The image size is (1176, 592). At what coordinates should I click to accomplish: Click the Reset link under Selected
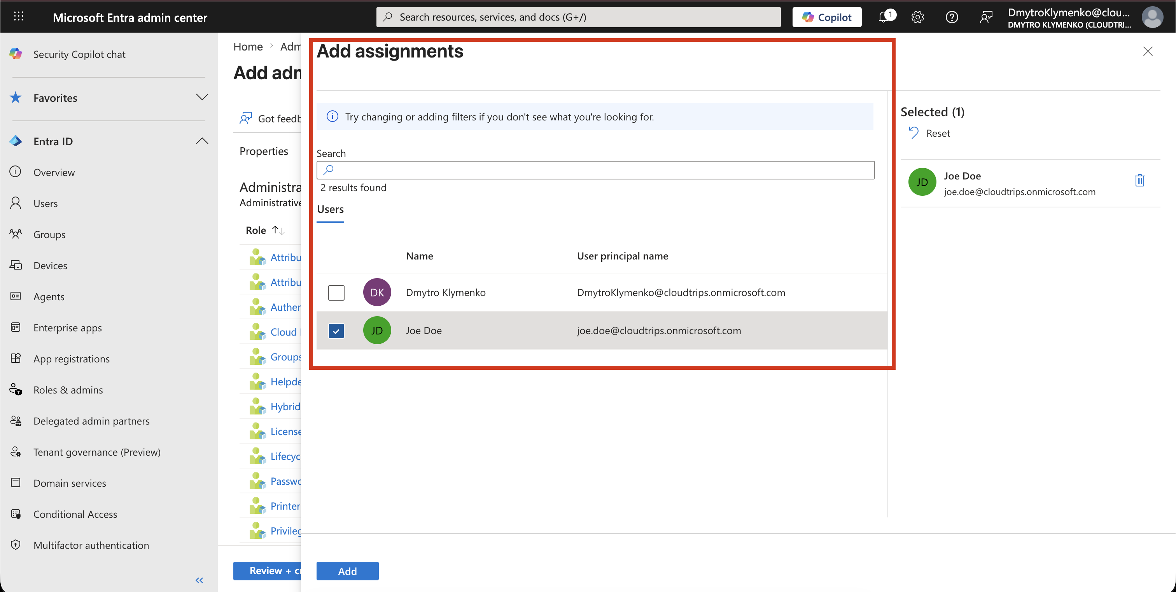click(938, 133)
